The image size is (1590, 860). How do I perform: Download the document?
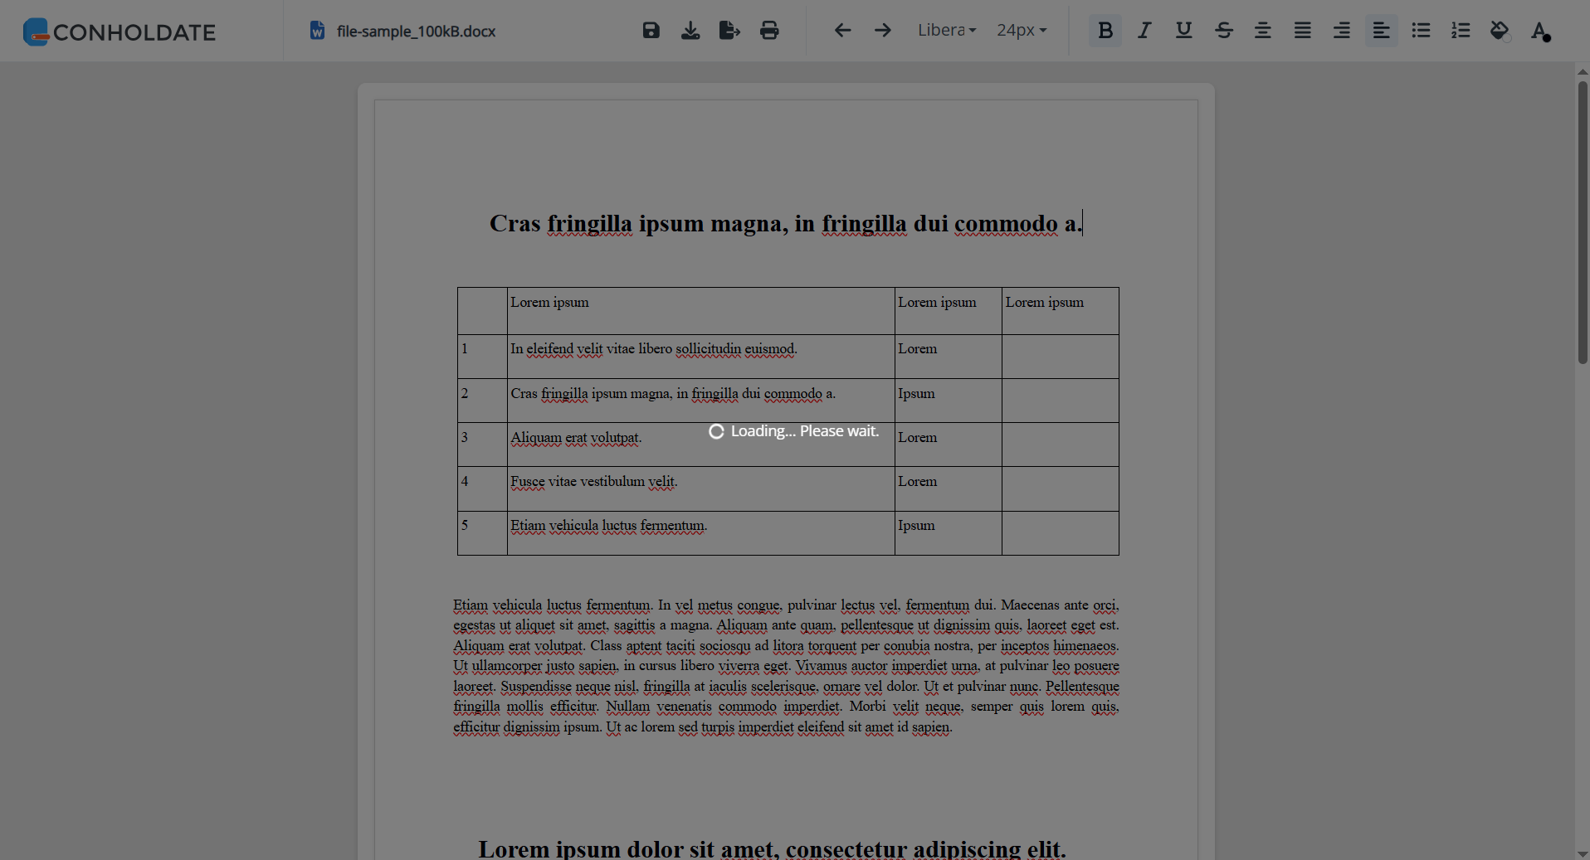[x=690, y=31]
